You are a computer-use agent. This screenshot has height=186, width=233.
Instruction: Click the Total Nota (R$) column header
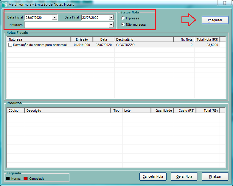coord(207,39)
